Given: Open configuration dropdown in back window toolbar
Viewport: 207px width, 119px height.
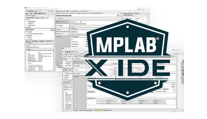Looking at the screenshot, I should (43, 11).
